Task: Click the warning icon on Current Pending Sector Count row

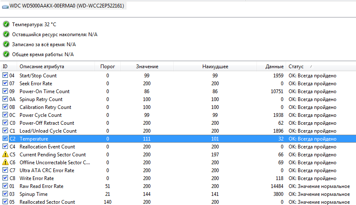Action: (5, 154)
